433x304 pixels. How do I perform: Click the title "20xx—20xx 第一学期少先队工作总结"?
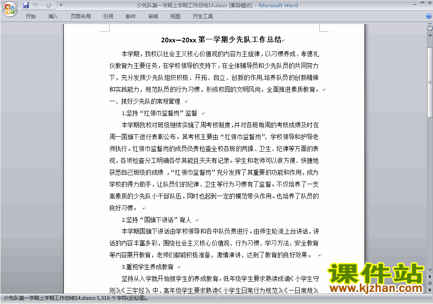pos(221,40)
